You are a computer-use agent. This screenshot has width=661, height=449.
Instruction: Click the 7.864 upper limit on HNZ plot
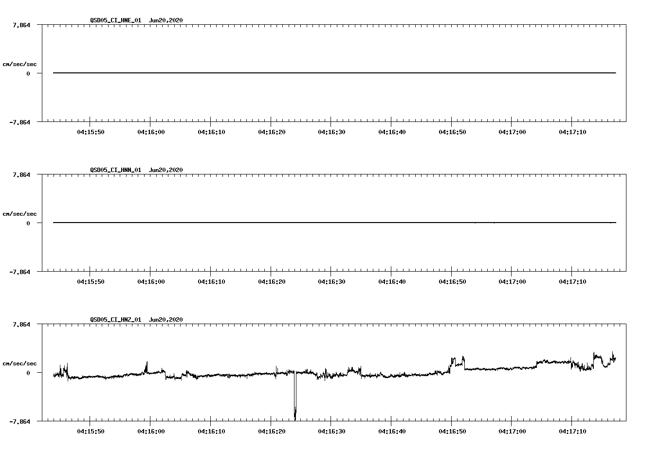pos(21,324)
